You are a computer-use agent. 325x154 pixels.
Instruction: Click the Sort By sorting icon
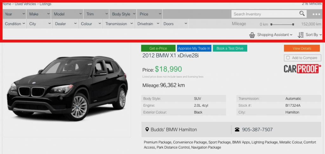click(301, 35)
